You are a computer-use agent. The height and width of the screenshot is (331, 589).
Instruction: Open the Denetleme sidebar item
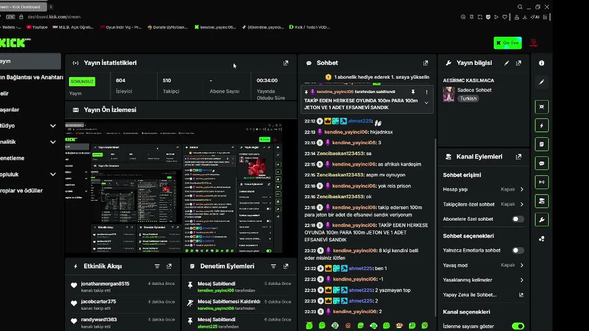pyautogui.click(x=12, y=158)
